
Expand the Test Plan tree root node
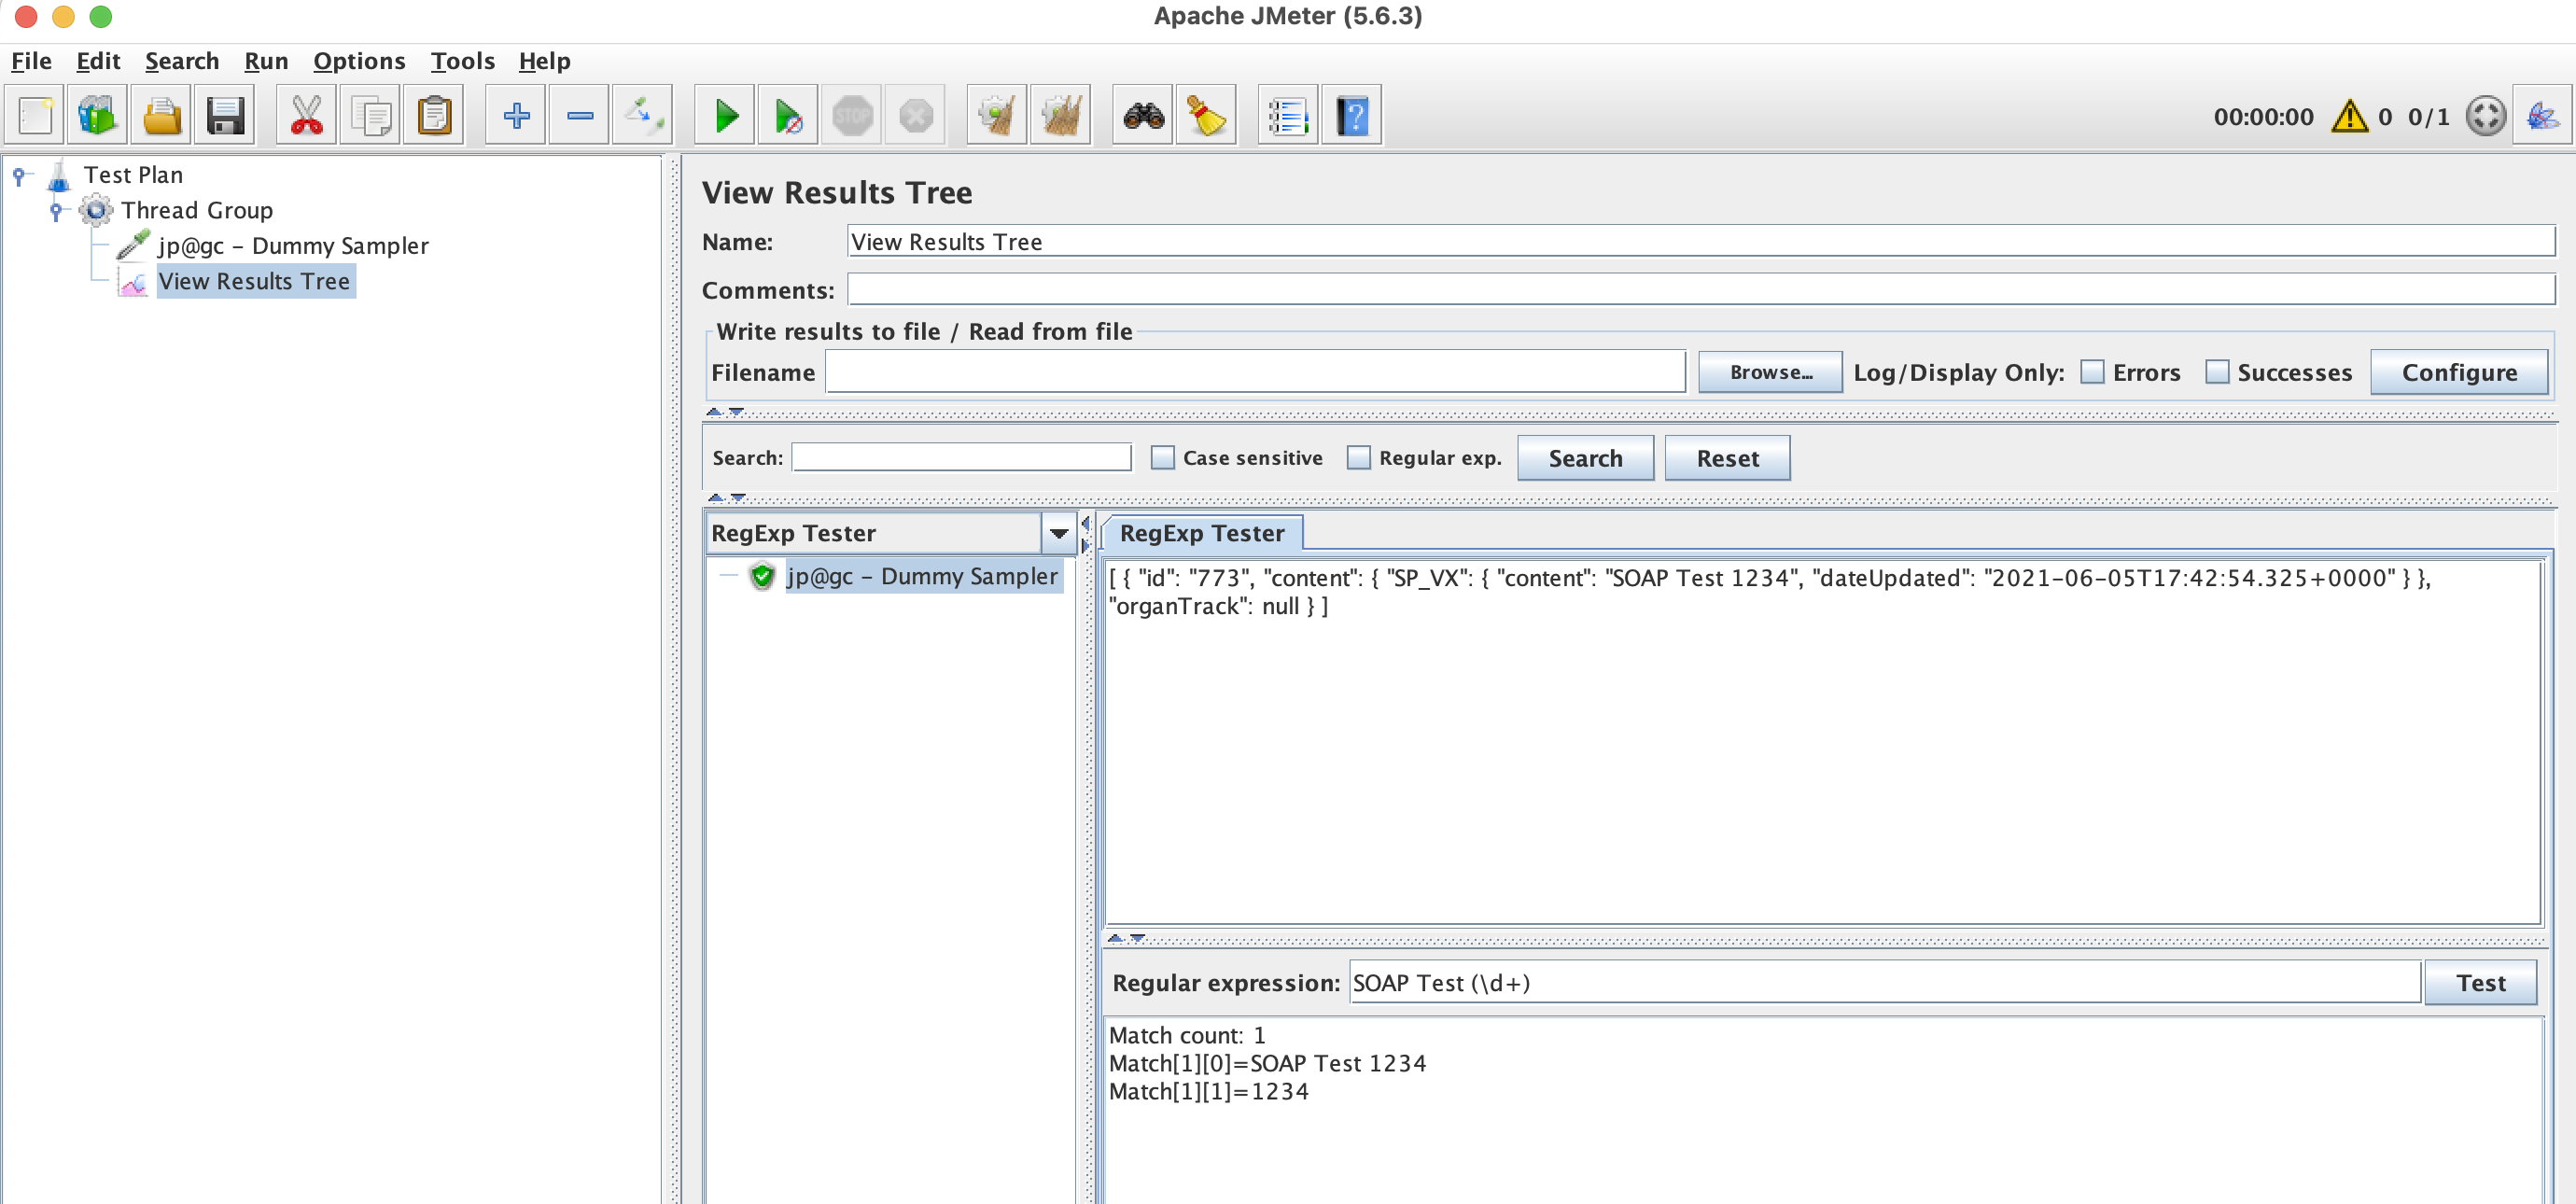17,175
